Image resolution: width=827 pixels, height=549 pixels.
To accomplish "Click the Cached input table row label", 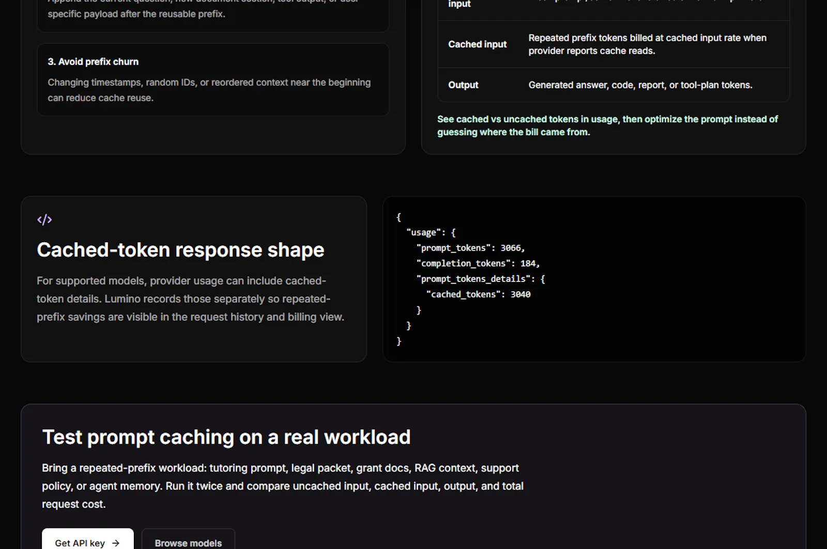I will coord(477,44).
